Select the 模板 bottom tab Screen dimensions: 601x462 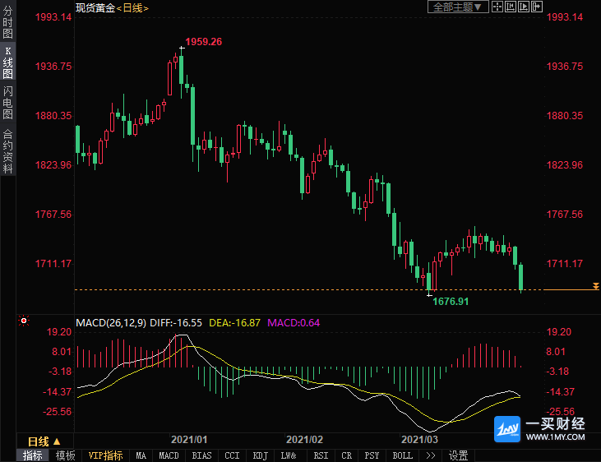click(x=65, y=455)
